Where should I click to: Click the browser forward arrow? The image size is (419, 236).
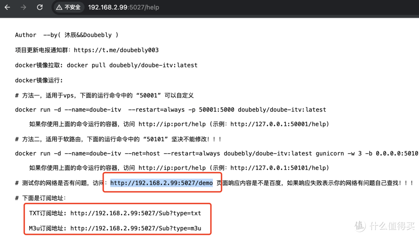pos(24,7)
